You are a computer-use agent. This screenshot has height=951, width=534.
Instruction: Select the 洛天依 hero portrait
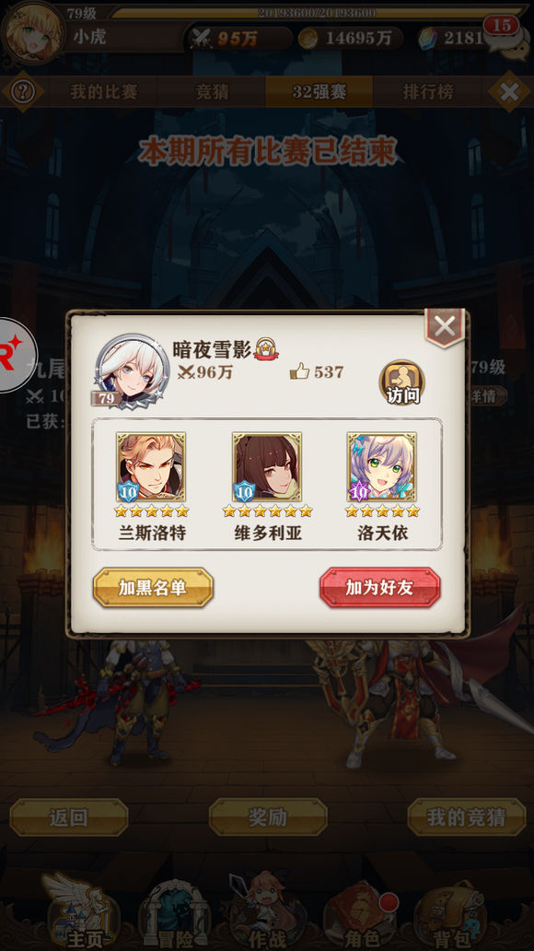(382, 467)
